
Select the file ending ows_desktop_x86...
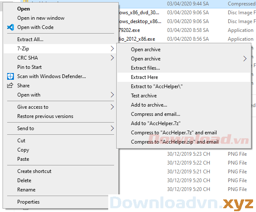140,21
